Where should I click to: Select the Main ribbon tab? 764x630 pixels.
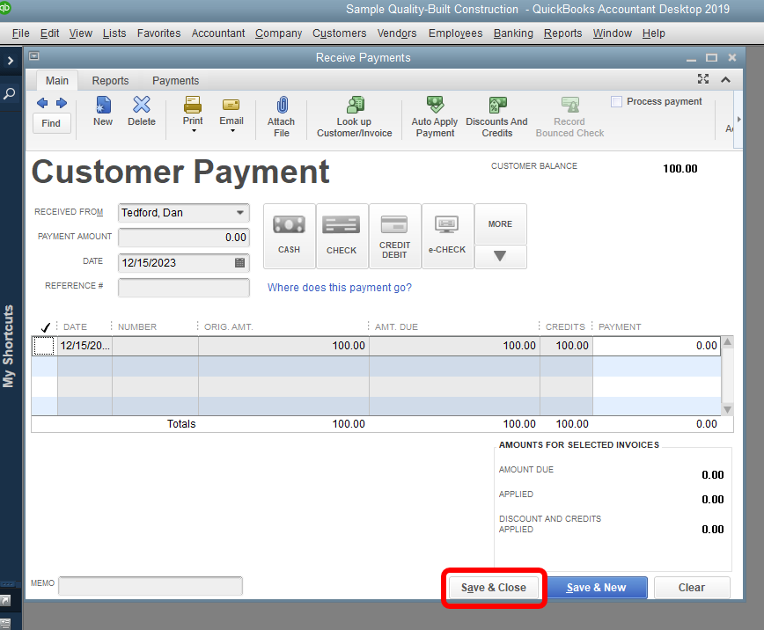(57, 80)
